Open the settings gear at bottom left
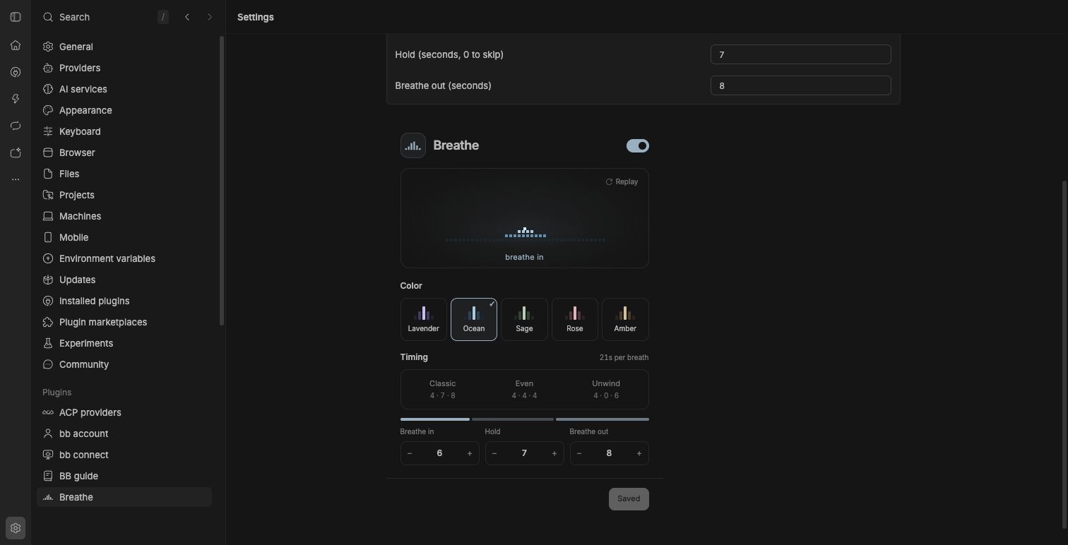This screenshot has width=1068, height=545. [x=16, y=528]
